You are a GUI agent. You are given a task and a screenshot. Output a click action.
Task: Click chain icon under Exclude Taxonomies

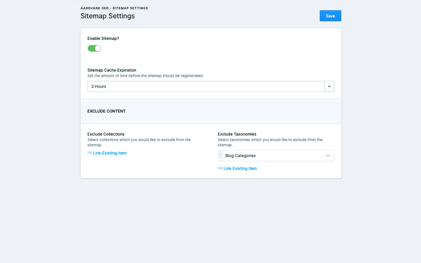(220, 168)
